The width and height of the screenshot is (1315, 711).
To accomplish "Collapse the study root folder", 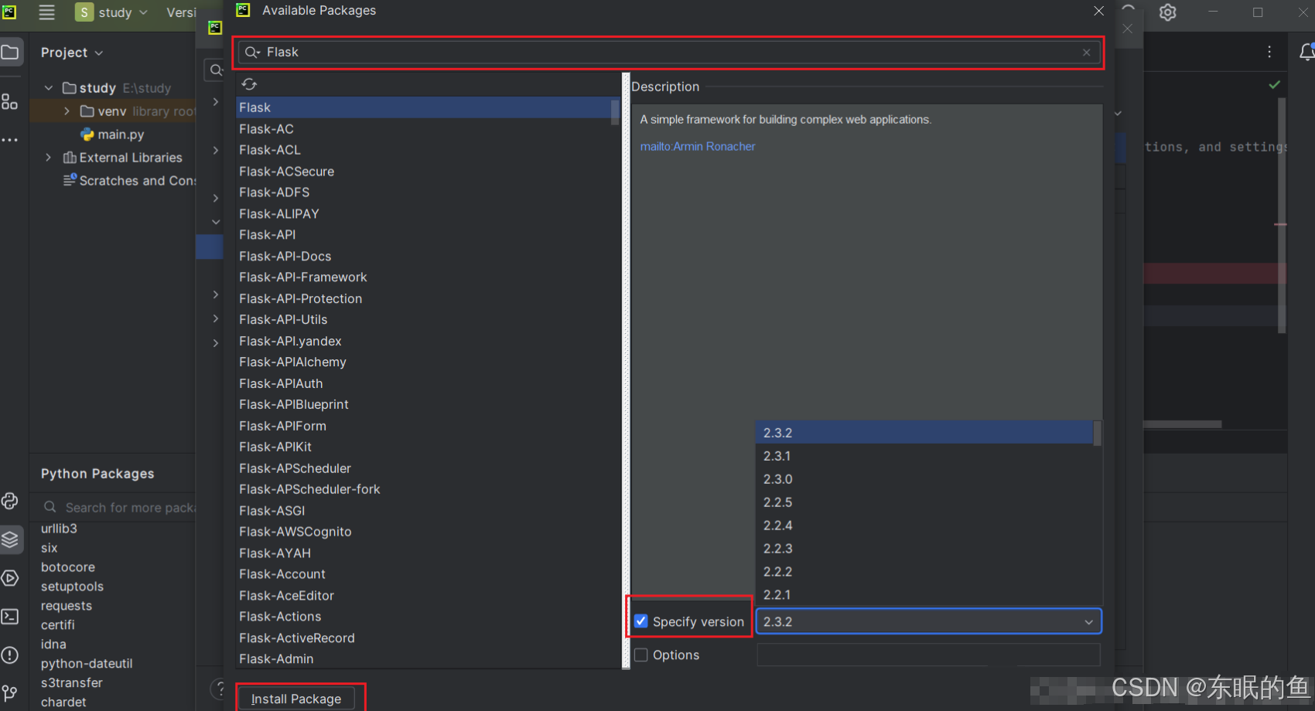I will pyautogui.click(x=49, y=88).
